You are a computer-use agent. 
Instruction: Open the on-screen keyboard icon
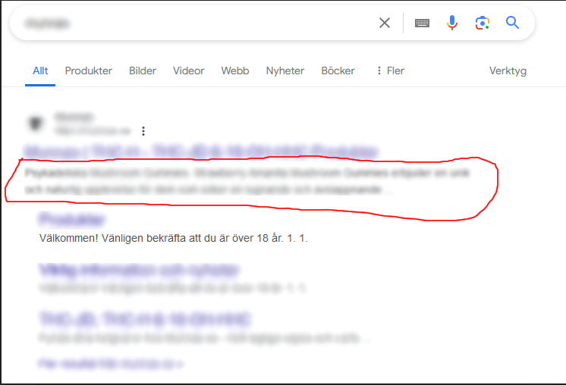coord(422,23)
